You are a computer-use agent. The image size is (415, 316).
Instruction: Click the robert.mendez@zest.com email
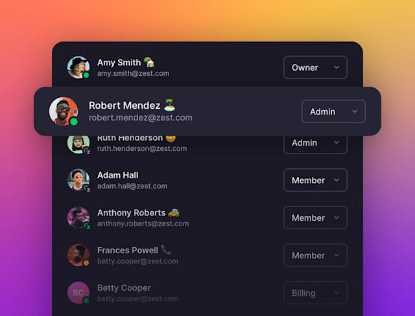[x=141, y=118]
